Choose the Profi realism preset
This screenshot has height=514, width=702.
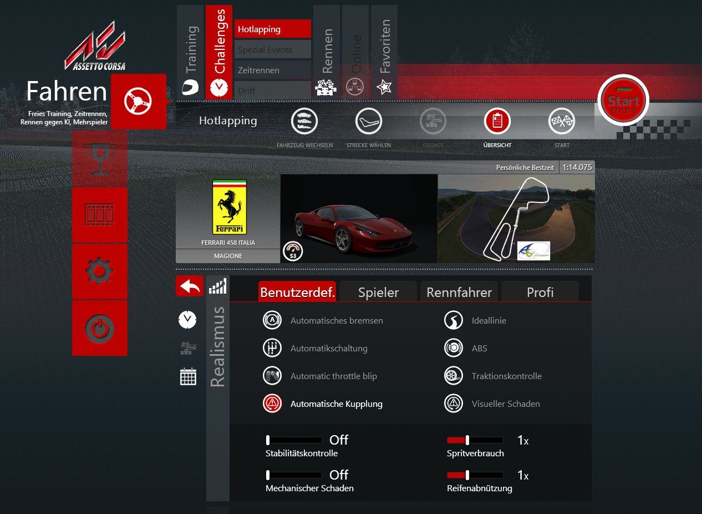point(540,291)
